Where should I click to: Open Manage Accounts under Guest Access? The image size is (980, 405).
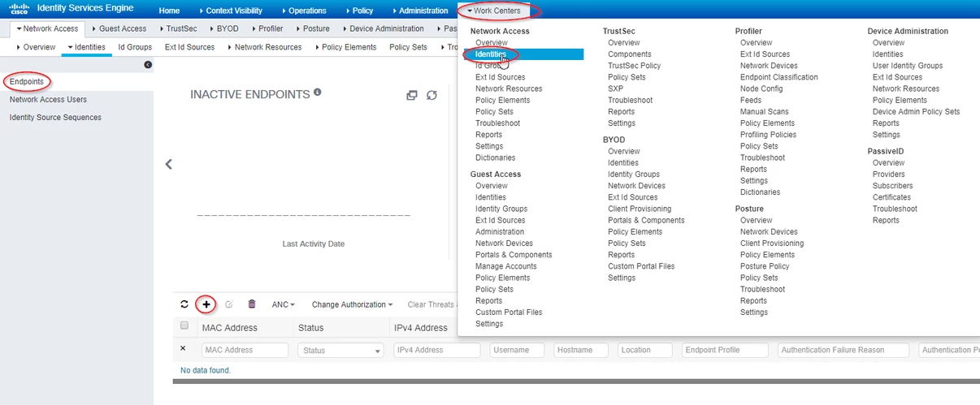click(x=505, y=266)
